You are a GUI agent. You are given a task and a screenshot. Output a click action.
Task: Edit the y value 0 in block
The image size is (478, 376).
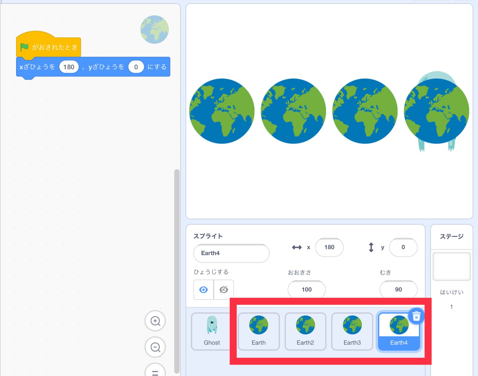[136, 67]
